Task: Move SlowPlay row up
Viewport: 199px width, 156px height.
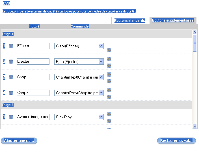Action: [109, 114]
